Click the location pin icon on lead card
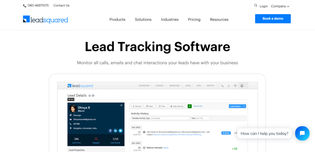 [x=70, y=128]
